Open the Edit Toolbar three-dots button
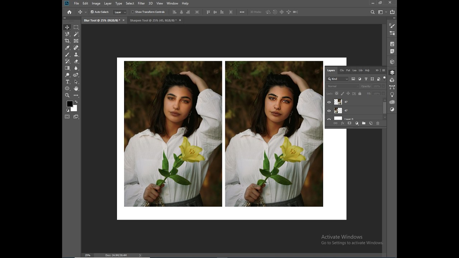The width and height of the screenshot is (459, 258). tap(76, 95)
